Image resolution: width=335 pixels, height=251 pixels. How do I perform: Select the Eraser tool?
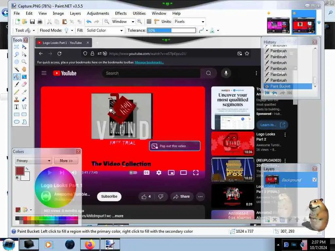tap(24, 84)
